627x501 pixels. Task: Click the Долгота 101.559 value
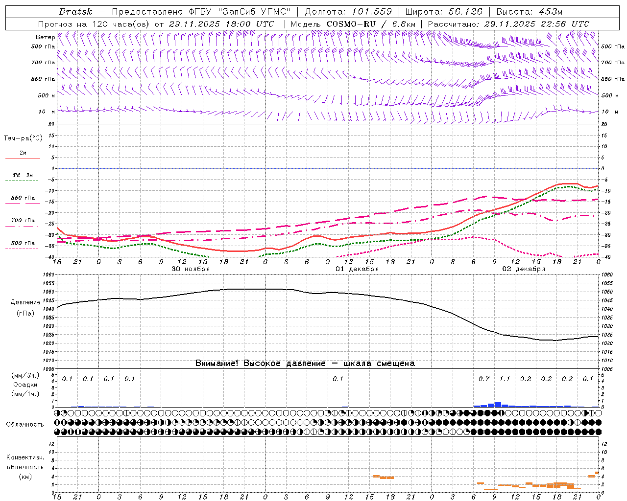click(x=372, y=12)
